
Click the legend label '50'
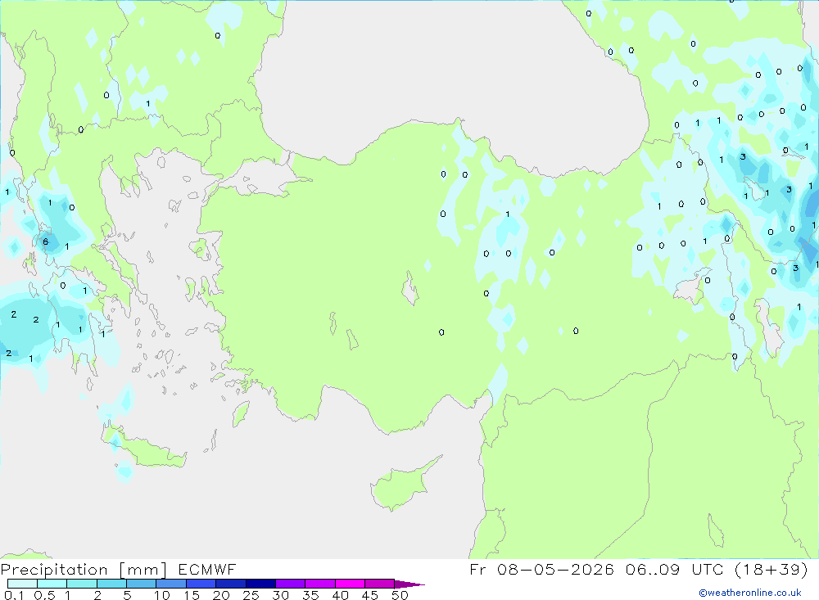pyautogui.click(x=400, y=595)
